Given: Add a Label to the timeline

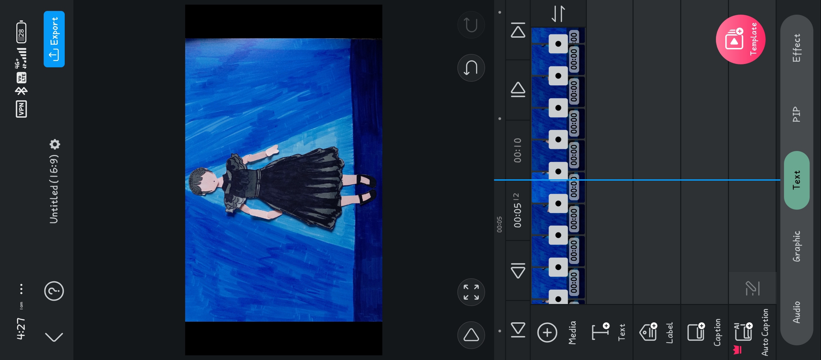Looking at the screenshot, I should [x=648, y=332].
